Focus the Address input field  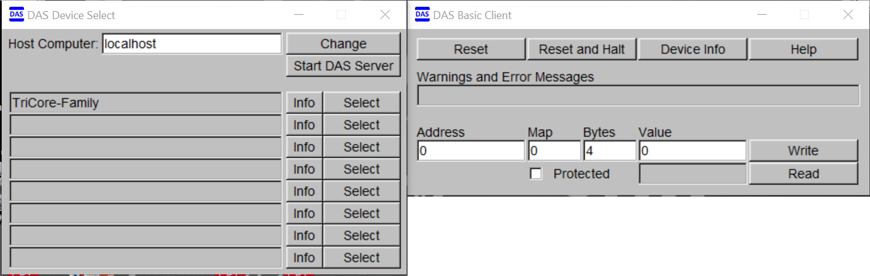coord(470,151)
